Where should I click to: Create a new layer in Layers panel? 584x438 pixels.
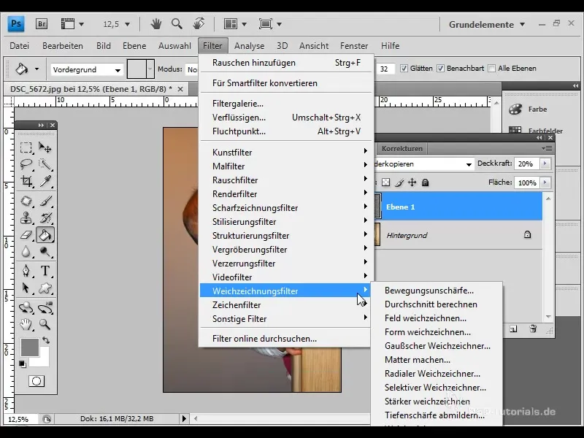513,329
